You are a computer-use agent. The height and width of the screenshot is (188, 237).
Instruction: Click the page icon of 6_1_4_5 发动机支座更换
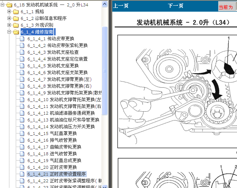click(22, 66)
